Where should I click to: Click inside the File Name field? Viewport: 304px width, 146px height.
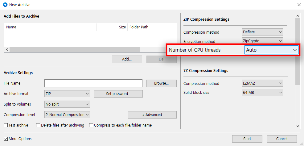tap(93, 83)
